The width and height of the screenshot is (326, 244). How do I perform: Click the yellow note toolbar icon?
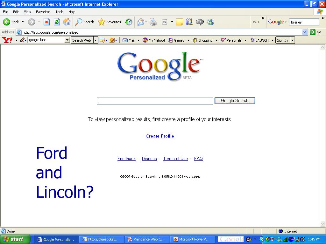tap(180, 22)
